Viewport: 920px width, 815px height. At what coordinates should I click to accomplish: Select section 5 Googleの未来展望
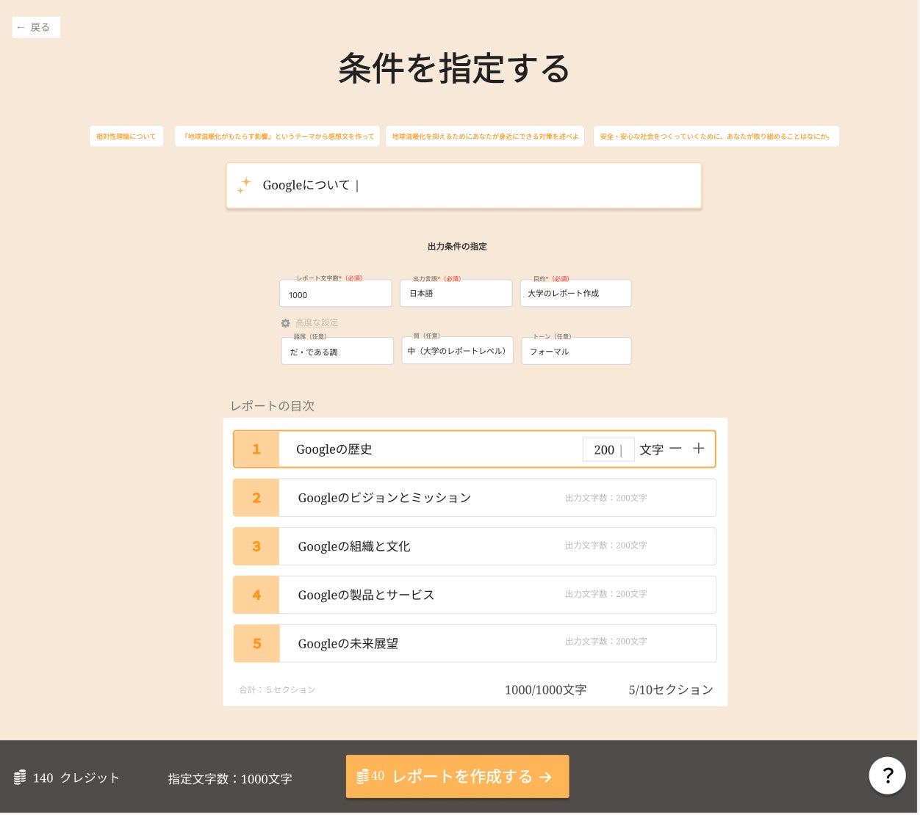click(x=475, y=643)
